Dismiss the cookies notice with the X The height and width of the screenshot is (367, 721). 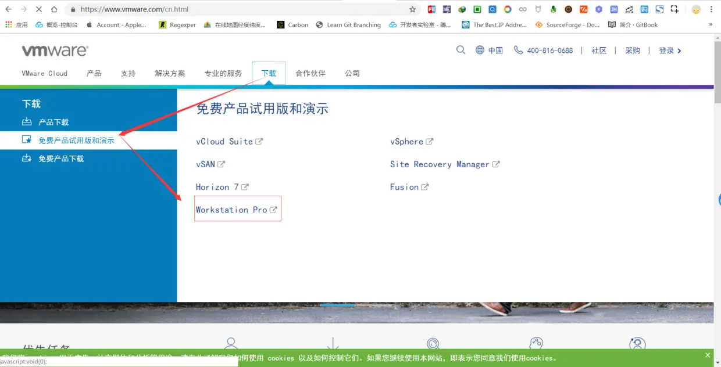[707, 354]
